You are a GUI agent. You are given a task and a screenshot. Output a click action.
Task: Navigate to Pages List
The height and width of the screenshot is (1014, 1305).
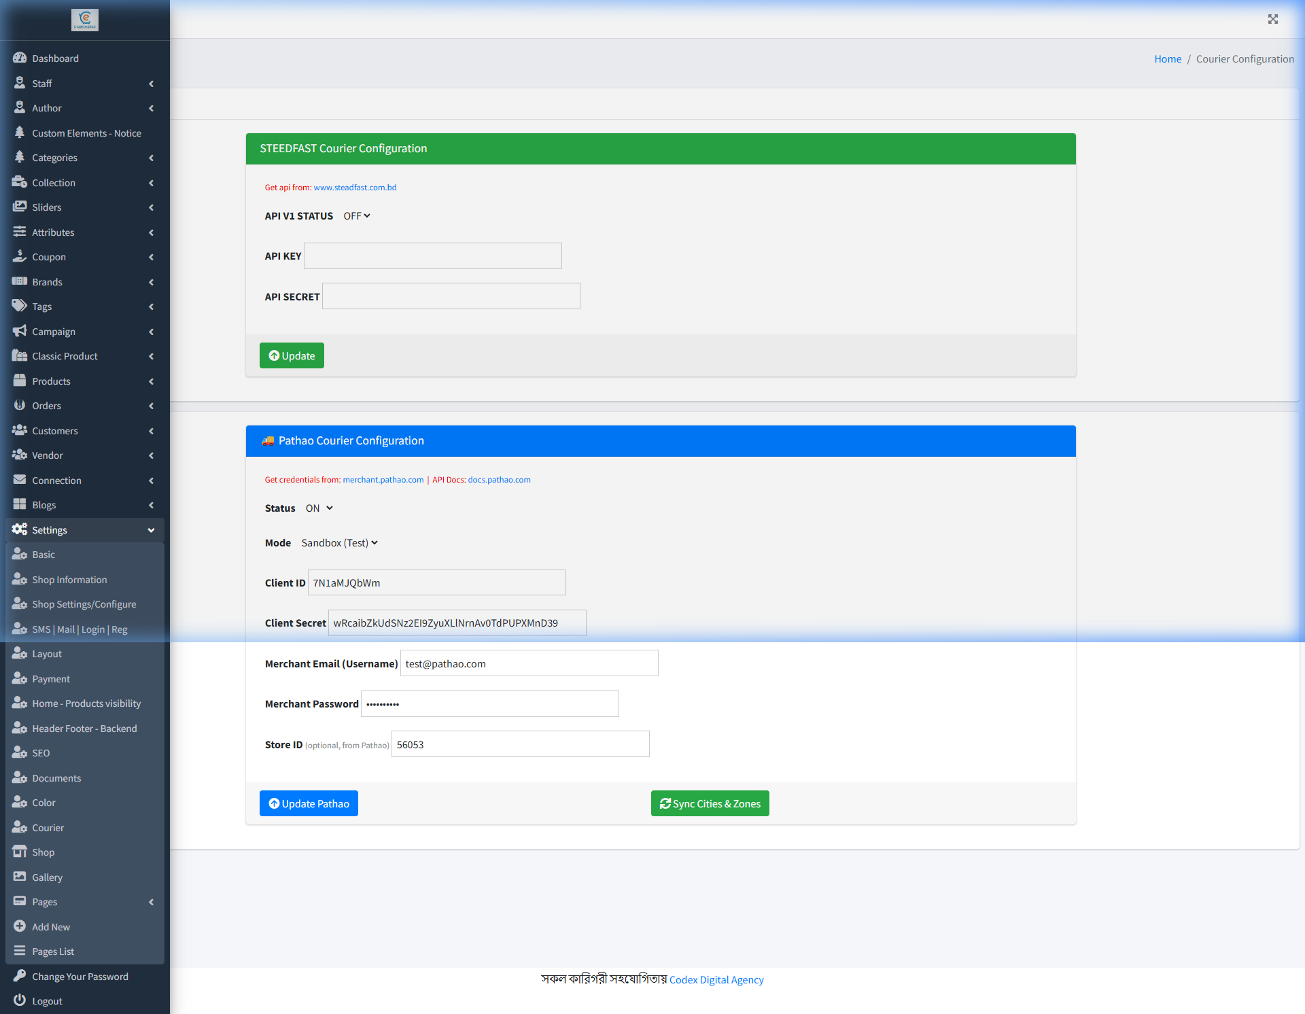(53, 951)
